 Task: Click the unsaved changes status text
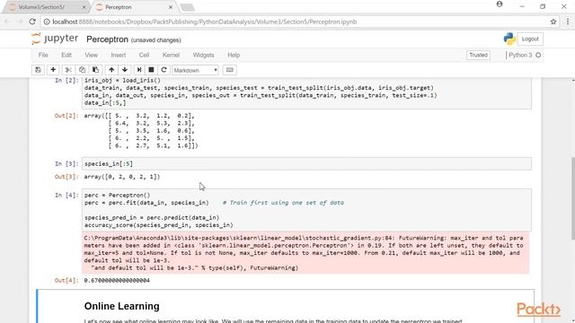click(155, 39)
